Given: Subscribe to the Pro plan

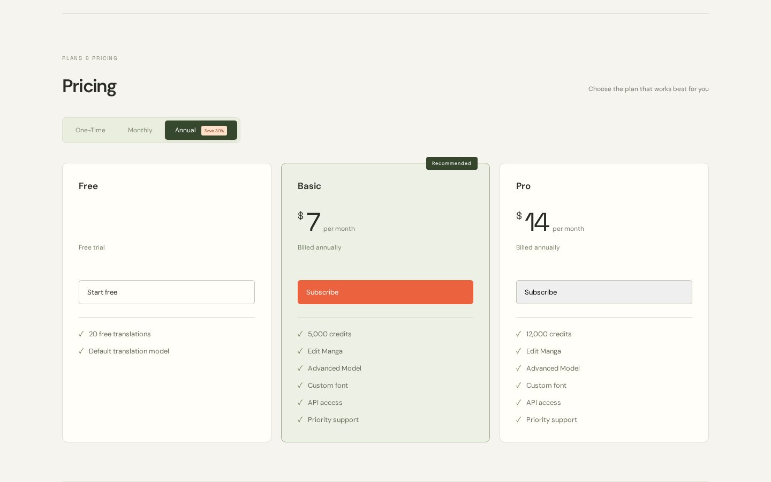Looking at the screenshot, I should coord(604,292).
